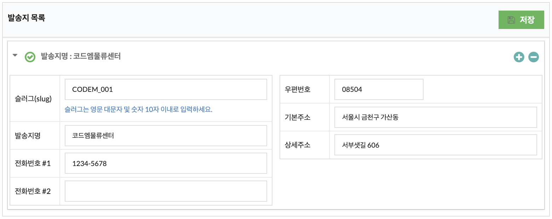
Task: Focus the 전화번호 #1 input field
Action: pos(166,163)
